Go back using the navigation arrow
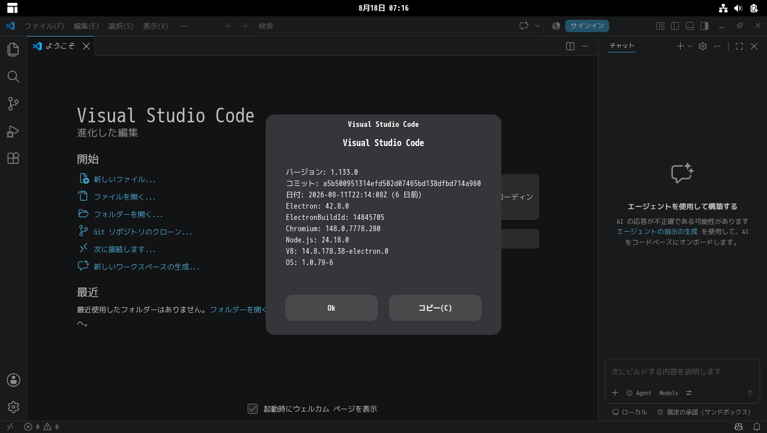The image size is (767, 433). [x=229, y=26]
